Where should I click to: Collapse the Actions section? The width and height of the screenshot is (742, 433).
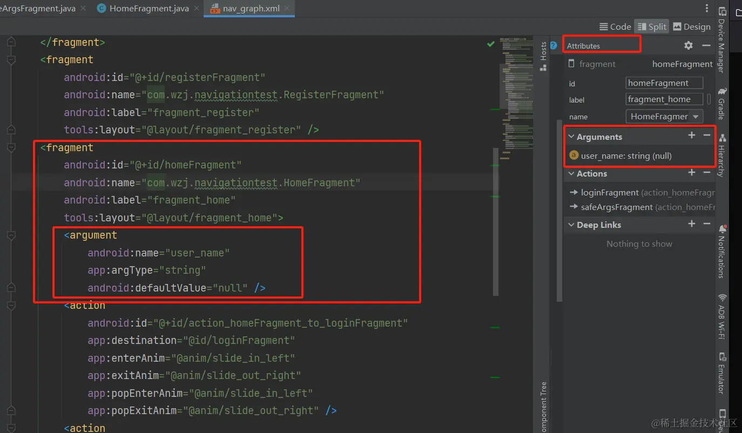click(571, 173)
